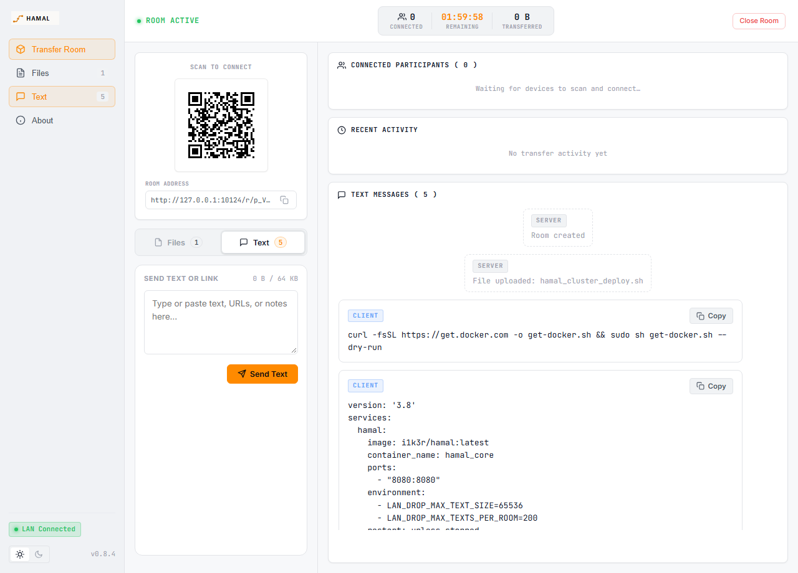The image size is (798, 573).
Task: Click the 'No transfer activity yet' text
Action: click(x=558, y=153)
